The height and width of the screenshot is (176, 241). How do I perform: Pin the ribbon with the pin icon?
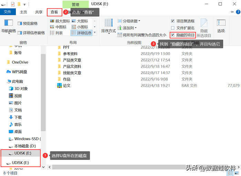coord(232,12)
